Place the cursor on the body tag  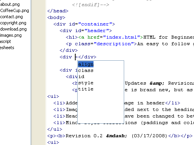(x=56, y=17)
